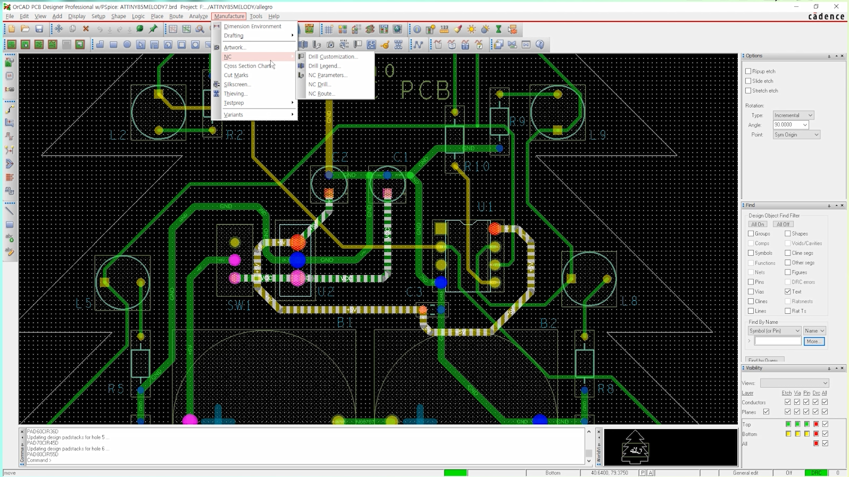This screenshot has width=849, height=477.
Task: Click the More... button in Find
Action: pos(814,341)
